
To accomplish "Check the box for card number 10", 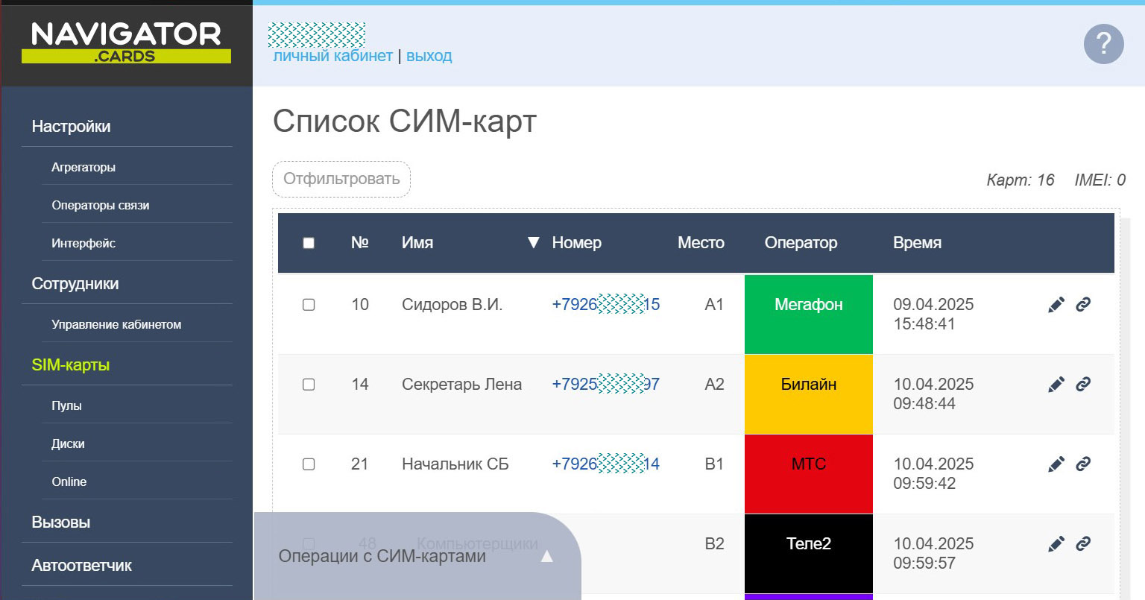I will click(309, 305).
